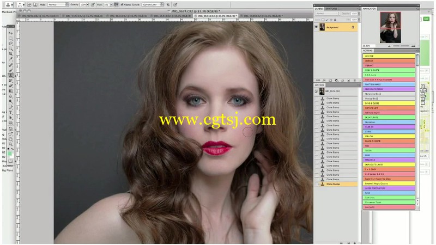The width and height of the screenshot is (436, 245).
Task: Run the DARKER action button
Action: (x=389, y=61)
